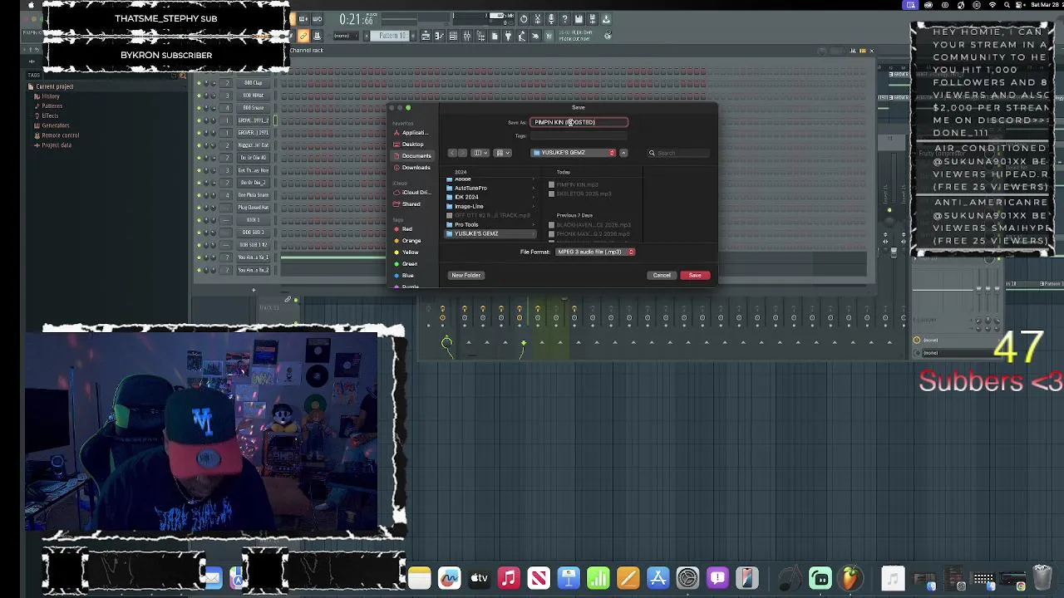Open Pages in the Dock
The image size is (1064, 598).
pyautogui.click(x=628, y=578)
